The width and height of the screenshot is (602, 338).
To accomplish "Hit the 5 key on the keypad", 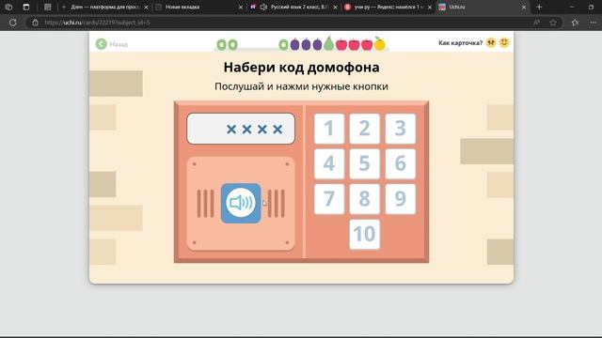I will click(x=364, y=163).
